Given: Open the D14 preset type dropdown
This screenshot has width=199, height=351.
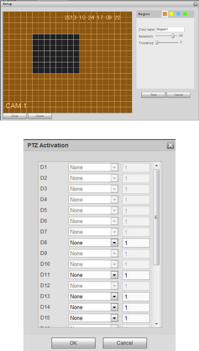Looking at the screenshot, I should click(93, 307).
